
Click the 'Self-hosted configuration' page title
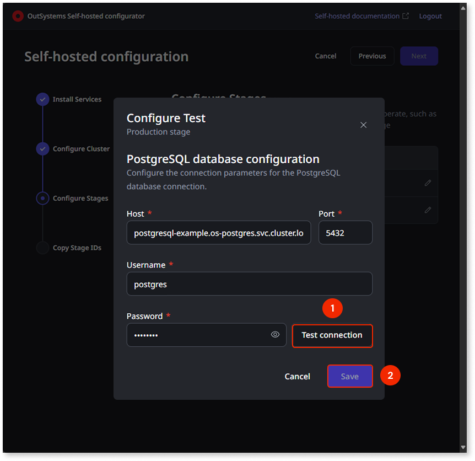pos(106,57)
